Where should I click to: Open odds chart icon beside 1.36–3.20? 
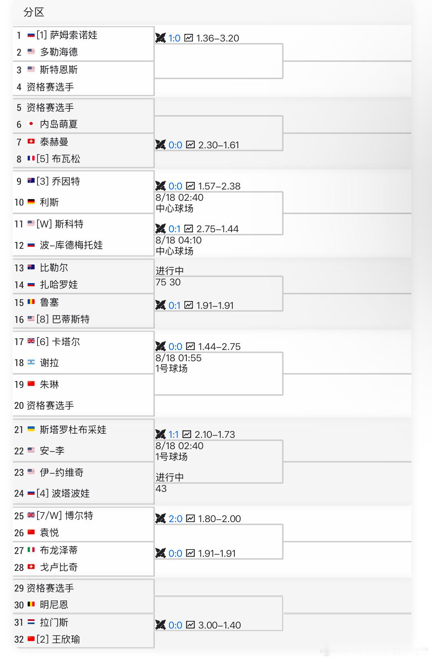pyautogui.click(x=188, y=38)
